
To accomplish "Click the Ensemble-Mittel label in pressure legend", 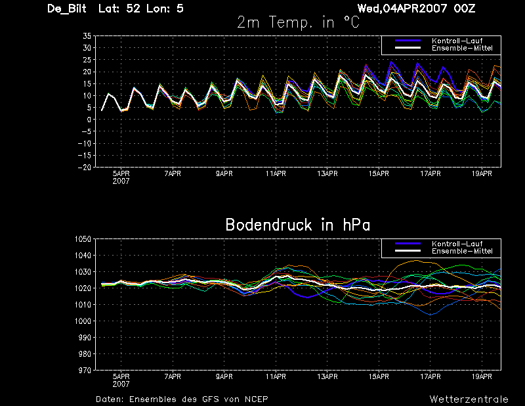I will pyautogui.click(x=462, y=251).
